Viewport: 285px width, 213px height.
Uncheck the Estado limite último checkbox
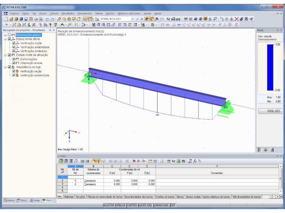[x=9, y=39]
